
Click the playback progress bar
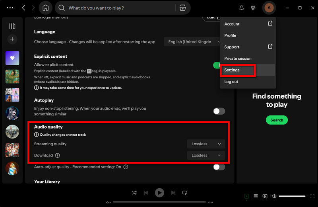click(159, 202)
